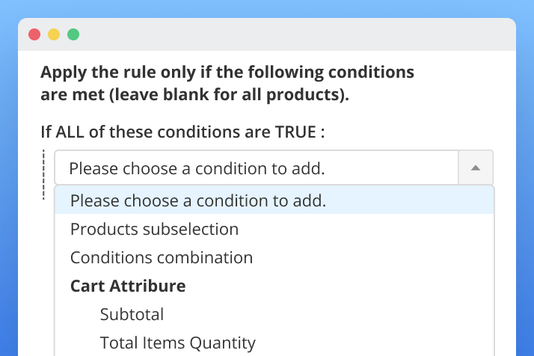
Task: Click the small triangle icon in the dropdown
Action: 475,168
